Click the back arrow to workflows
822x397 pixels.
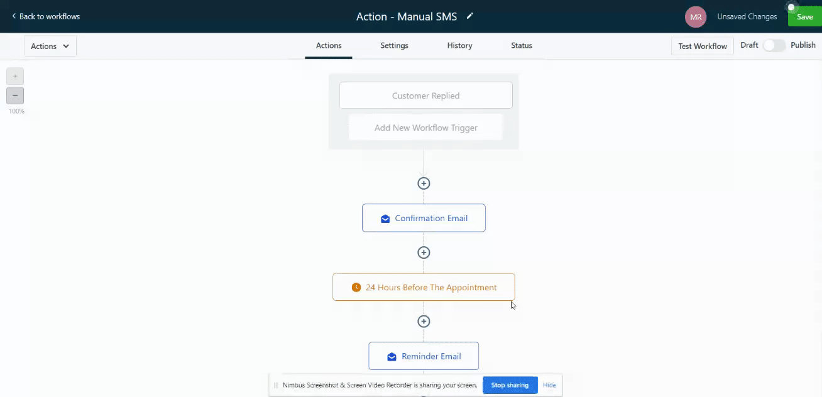14,16
